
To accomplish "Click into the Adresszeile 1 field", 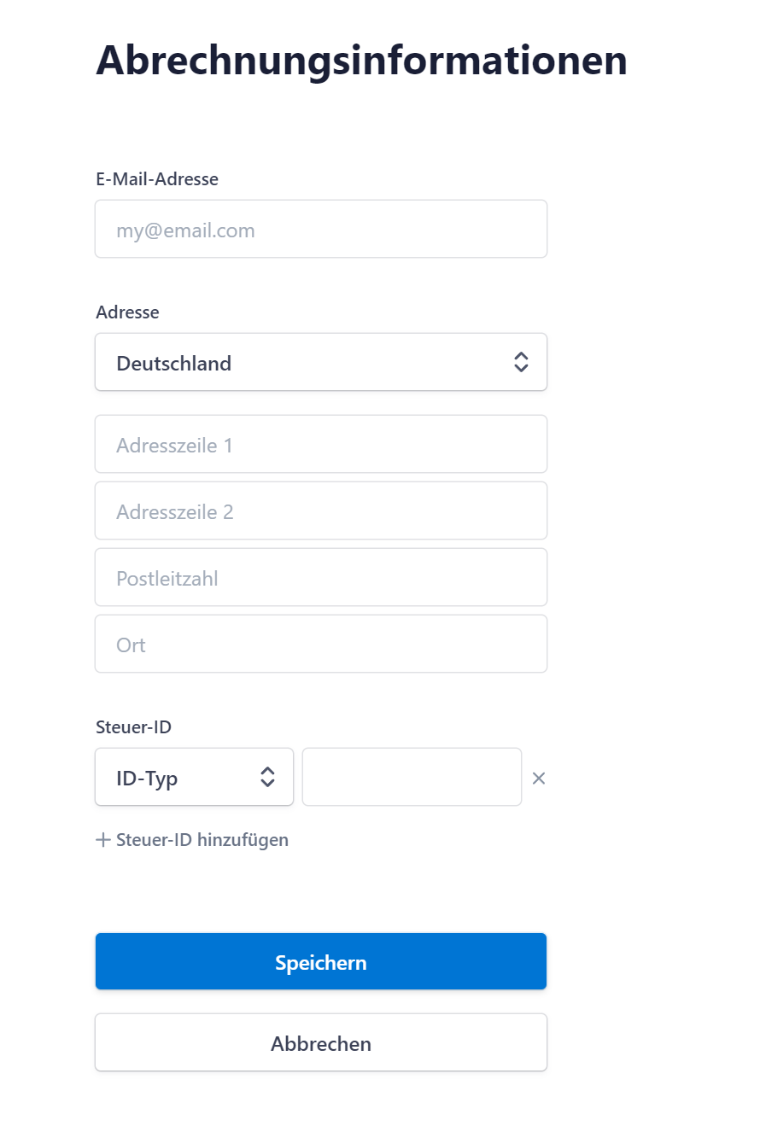I will pyautogui.click(x=321, y=444).
